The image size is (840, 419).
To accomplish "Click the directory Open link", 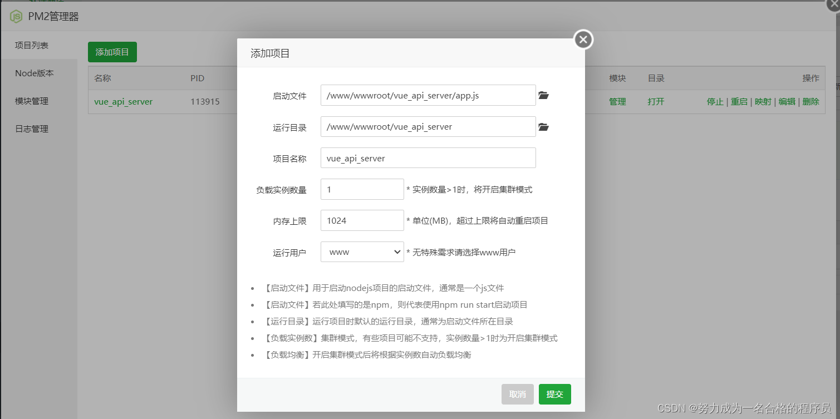I will pyautogui.click(x=656, y=102).
